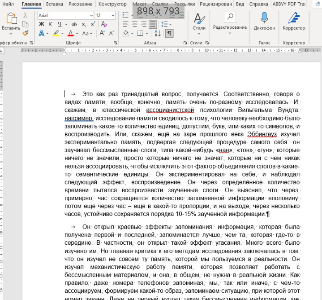Apply red font color A button
Viewport: 322px width, 300px height.
tap(71, 33)
